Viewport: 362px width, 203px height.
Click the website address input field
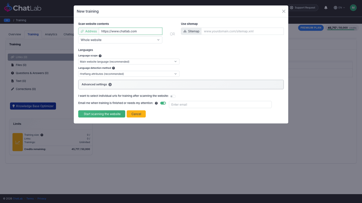point(130,31)
